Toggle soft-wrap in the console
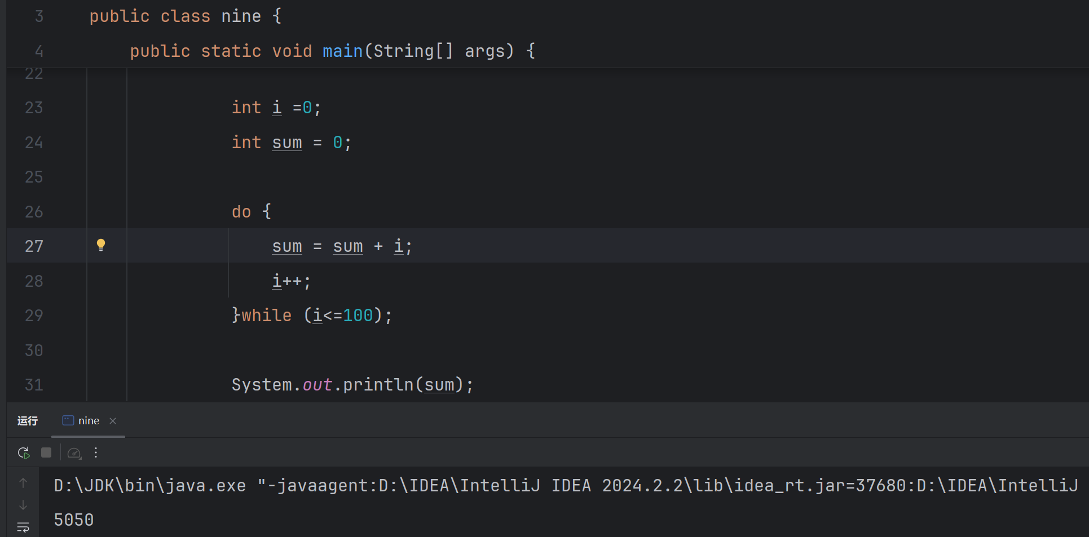1089x537 pixels. pyautogui.click(x=23, y=527)
